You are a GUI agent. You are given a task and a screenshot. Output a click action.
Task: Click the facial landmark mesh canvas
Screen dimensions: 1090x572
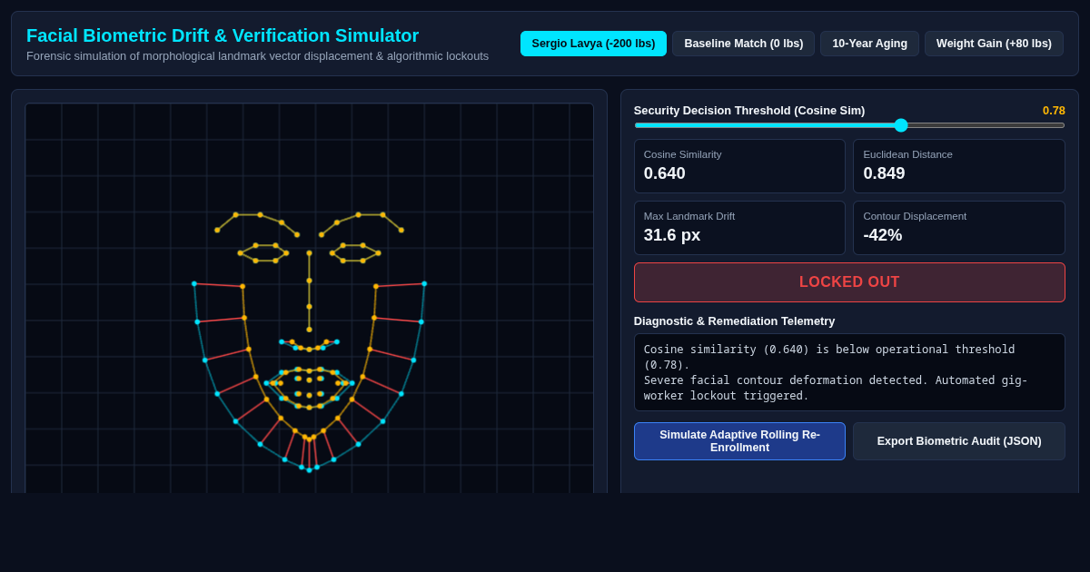tap(309, 299)
